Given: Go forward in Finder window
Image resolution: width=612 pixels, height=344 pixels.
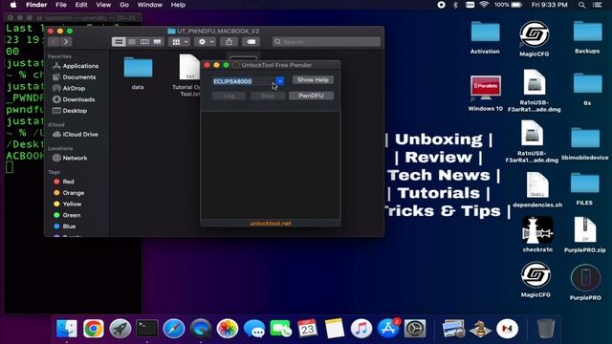Looking at the screenshot, I should coord(66,42).
